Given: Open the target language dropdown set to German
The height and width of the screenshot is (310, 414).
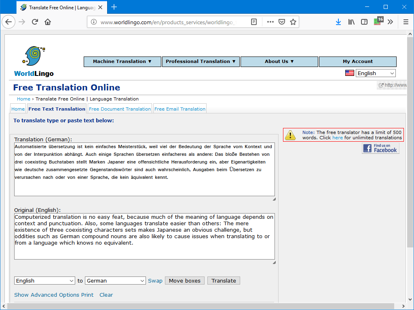Looking at the screenshot, I should pyautogui.click(x=115, y=280).
